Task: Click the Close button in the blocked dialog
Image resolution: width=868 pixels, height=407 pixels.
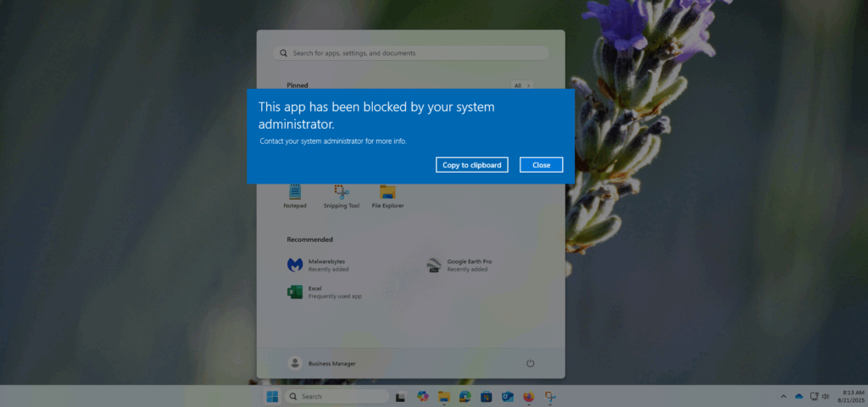Action: 541,165
